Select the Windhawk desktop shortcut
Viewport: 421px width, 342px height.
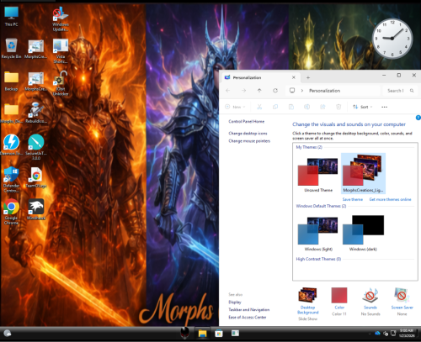tap(36, 209)
